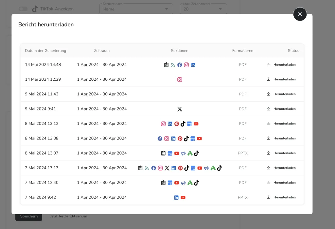Click the LinkedIn icon in 8 Mai 13:08 row

pyautogui.click(x=173, y=139)
